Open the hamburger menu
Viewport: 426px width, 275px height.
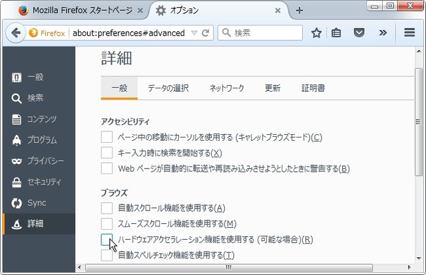[409, 33]
